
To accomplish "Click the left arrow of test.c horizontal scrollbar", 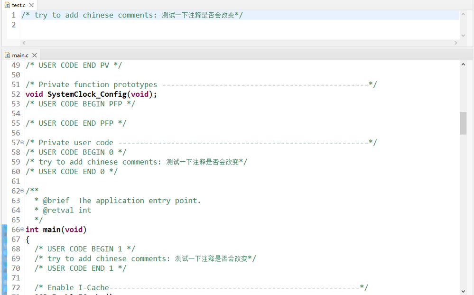I will tap(23, 43).
